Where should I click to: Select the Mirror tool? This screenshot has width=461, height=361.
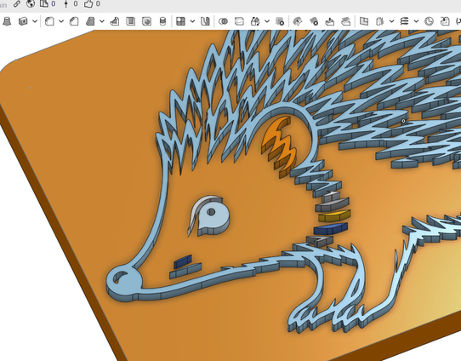pyautogui.click(x=205, y=21)
